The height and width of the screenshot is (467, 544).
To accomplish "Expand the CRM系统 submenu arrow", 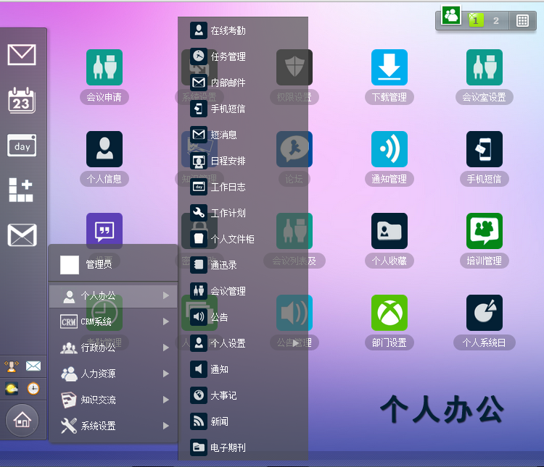I will 166,321.
